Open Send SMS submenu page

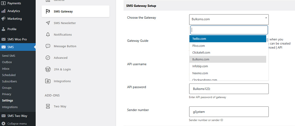click(9, 56)
